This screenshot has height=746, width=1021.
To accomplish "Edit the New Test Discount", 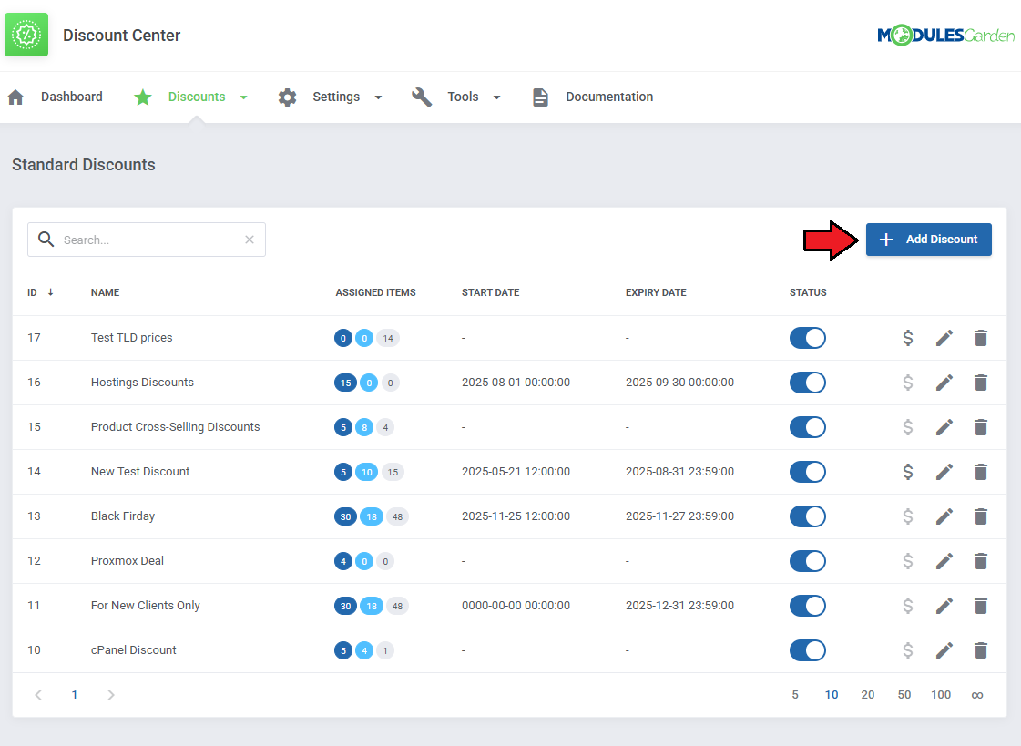I will 944,471.
